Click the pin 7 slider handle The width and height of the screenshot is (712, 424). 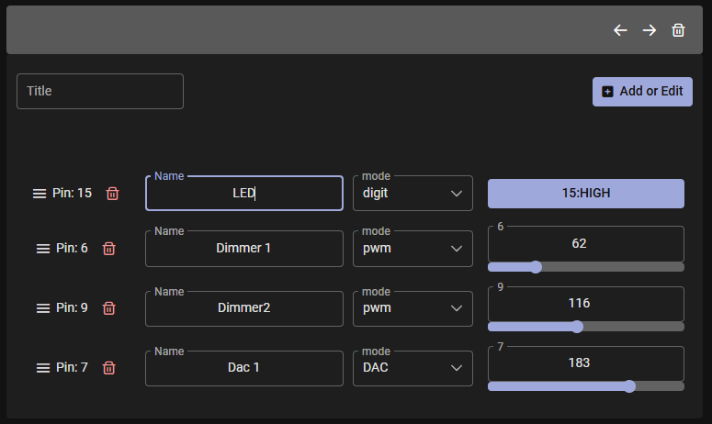point(629,386)
